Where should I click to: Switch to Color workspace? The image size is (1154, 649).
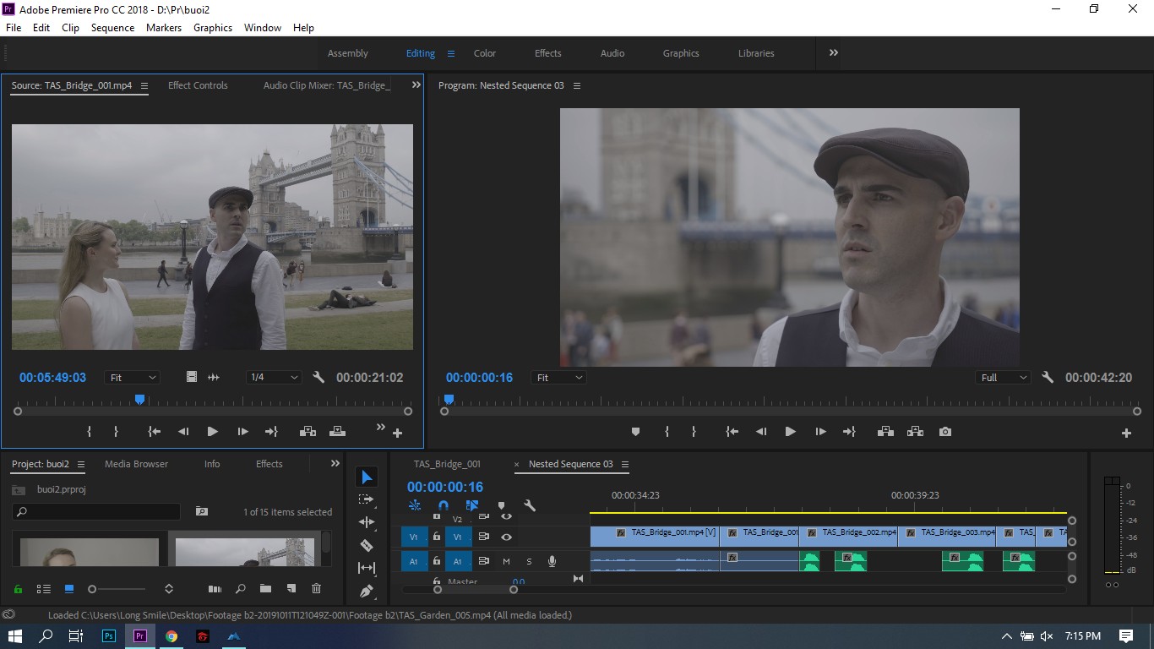pyautogui.click(x=485, y=53)
